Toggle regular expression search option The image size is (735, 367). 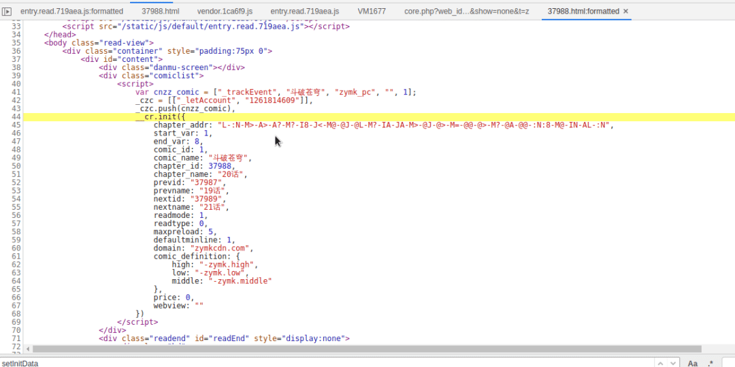711,363
